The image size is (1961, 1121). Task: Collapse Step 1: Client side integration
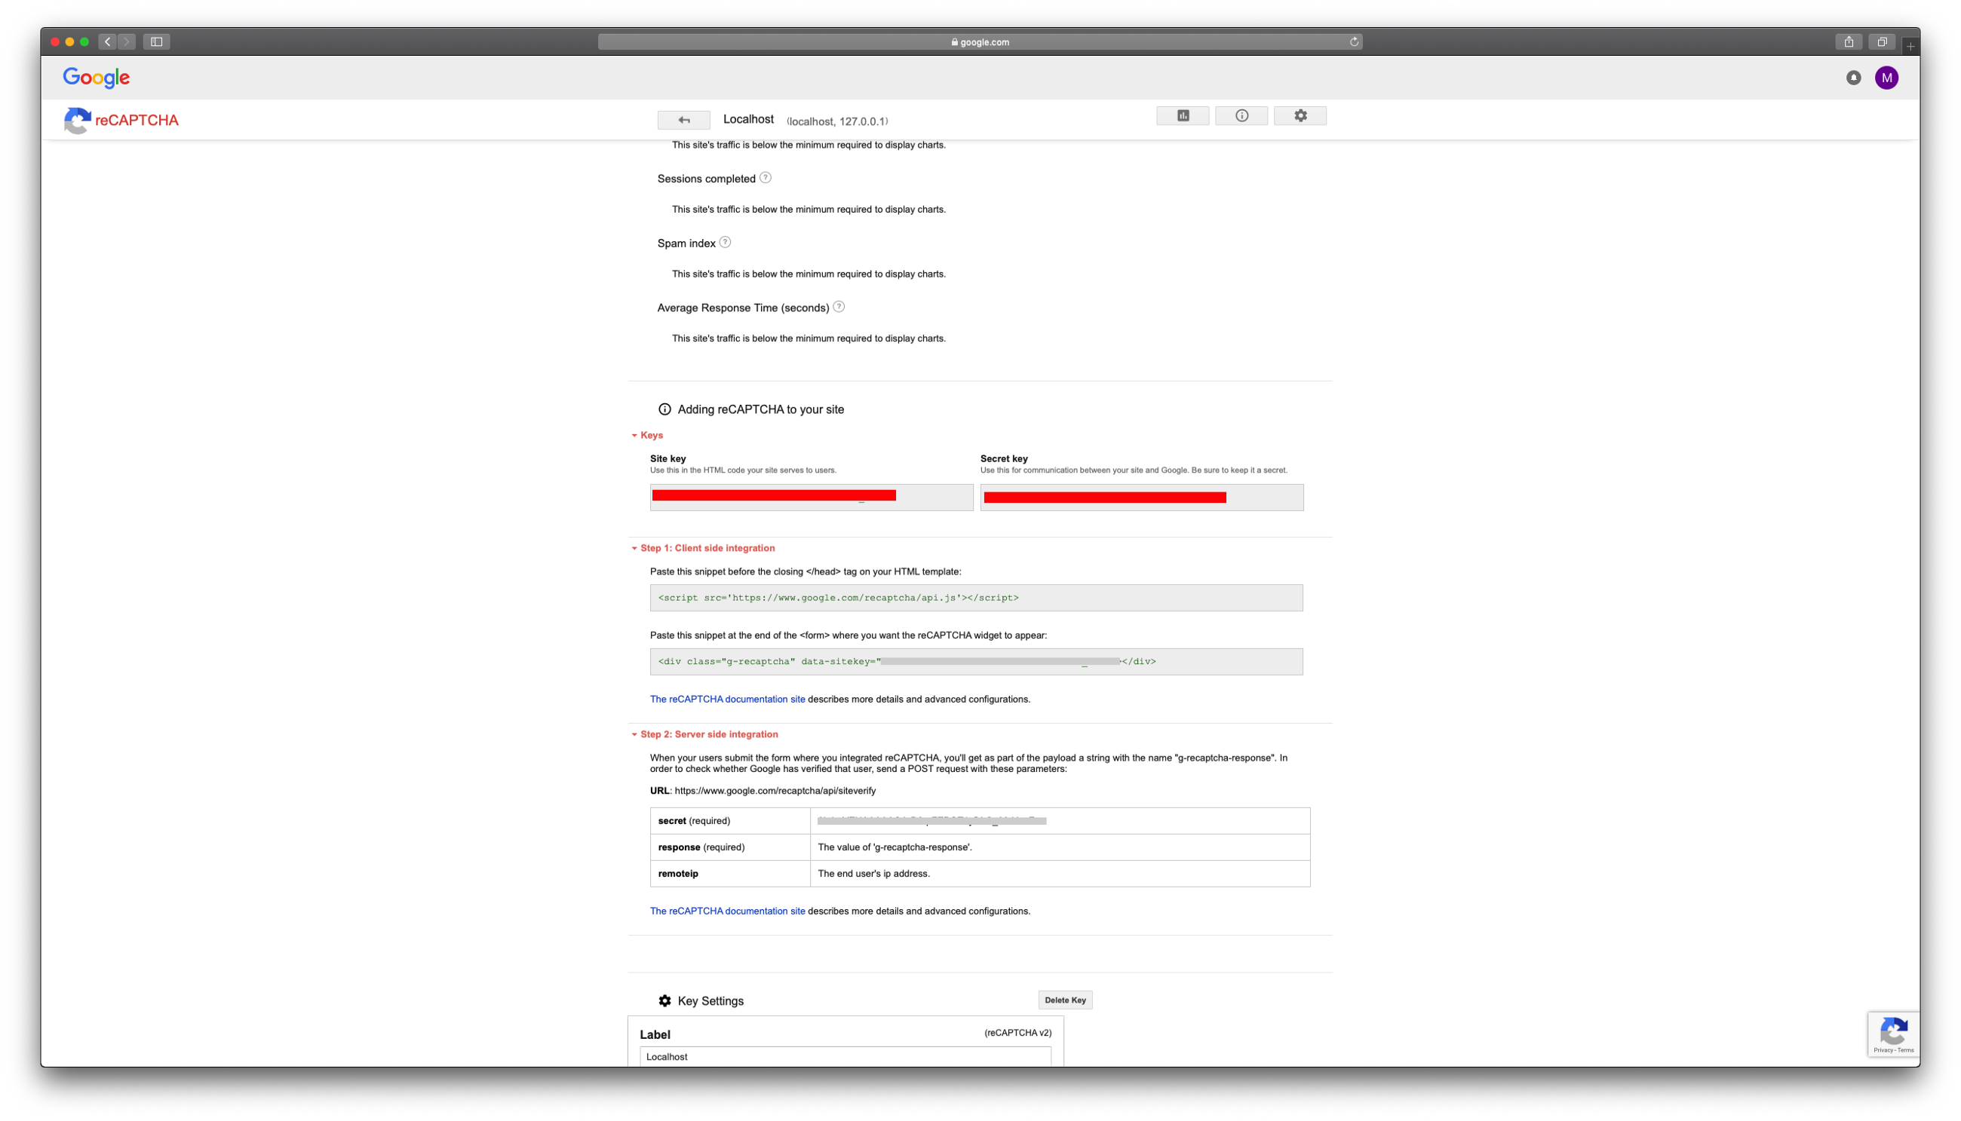pyautogui.click(x=706, y=548)
